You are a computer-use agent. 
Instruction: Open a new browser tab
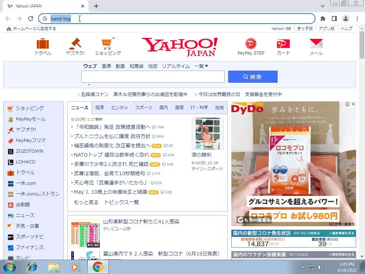click(x=96, y=6)
